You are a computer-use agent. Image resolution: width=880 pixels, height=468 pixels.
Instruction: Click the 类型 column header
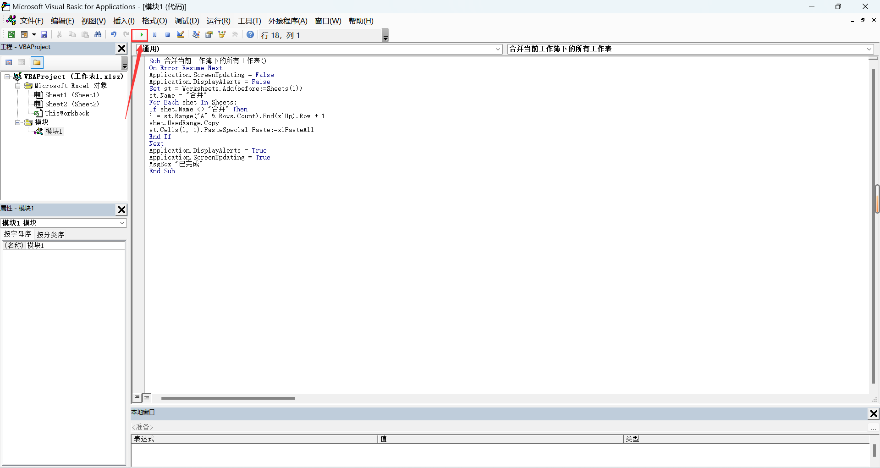(747, 439)
